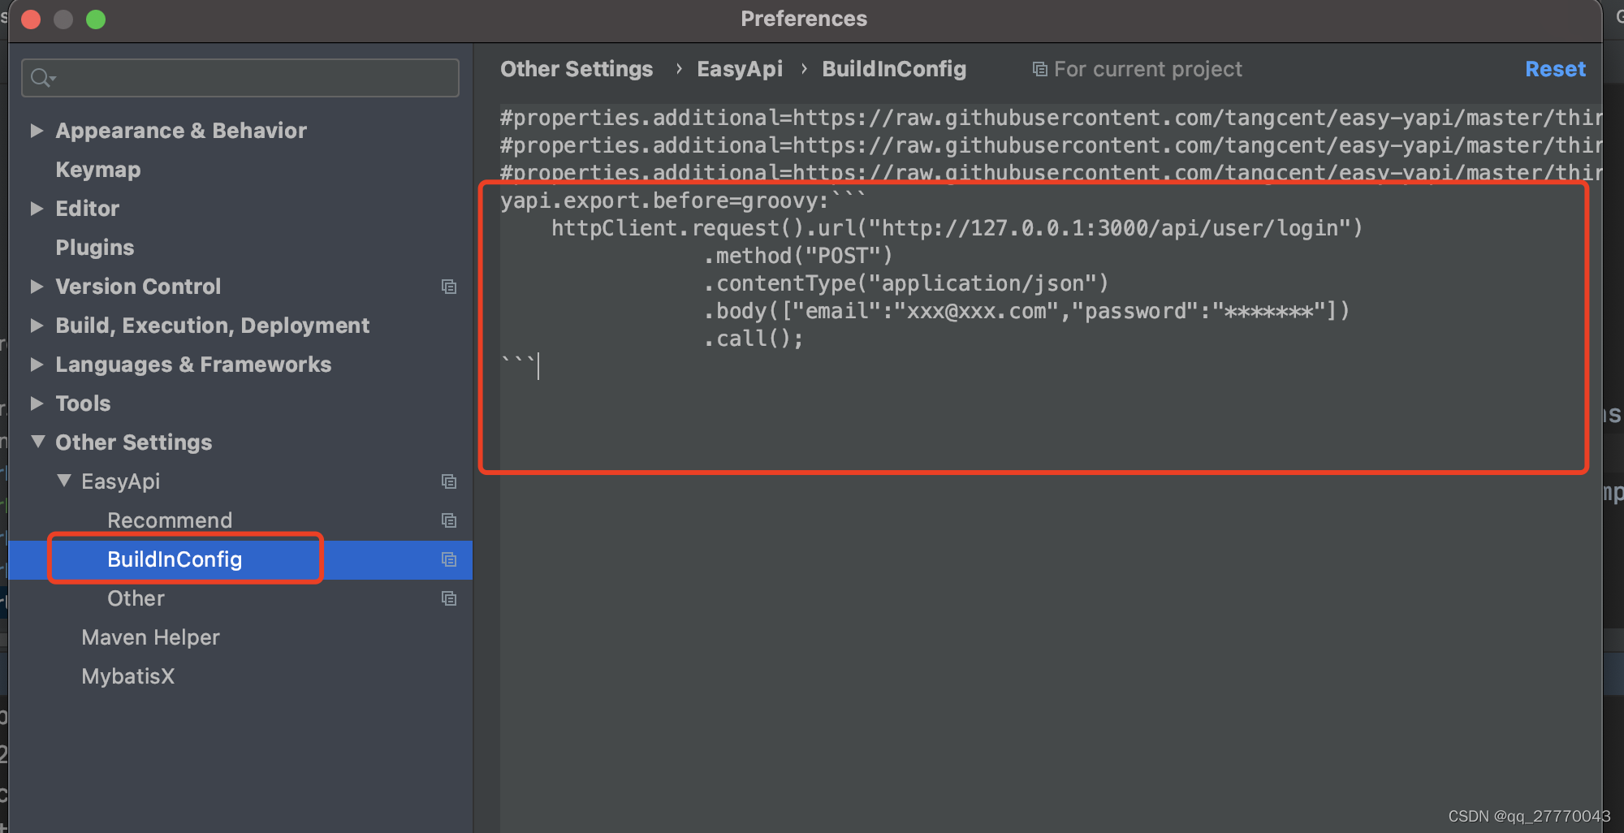The height and width of the screenshot is (833, 1624).
Task: Click Reset link to revert changes
Action: (x=1555, y=70)
